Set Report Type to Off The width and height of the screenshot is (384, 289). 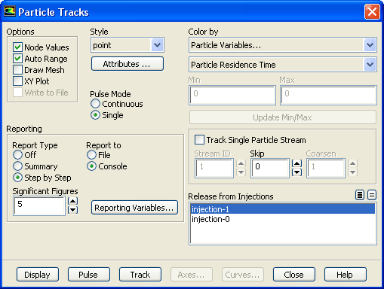(17, 155)
